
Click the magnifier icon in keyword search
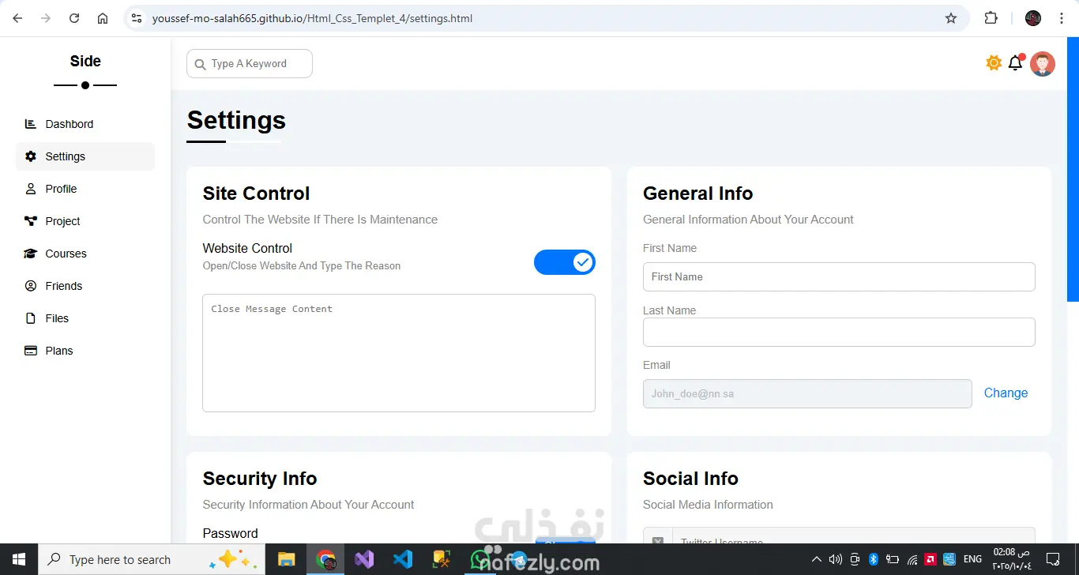pos(200,64)
